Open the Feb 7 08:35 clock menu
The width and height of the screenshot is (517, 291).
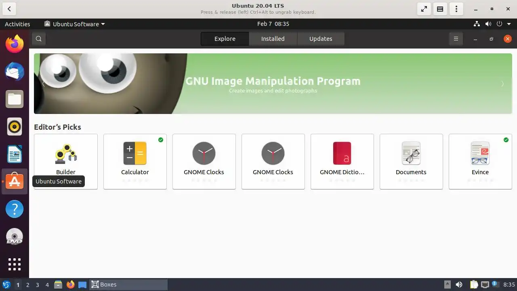tap(273, 24)
